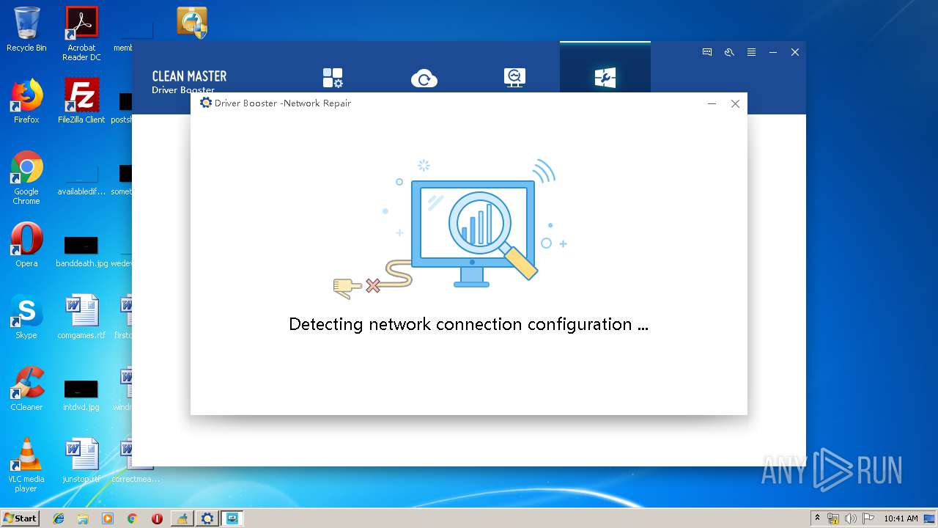Click the taskbar clock showing 10:41 AM
Viewport: 938px width, 528px height.
901,518
